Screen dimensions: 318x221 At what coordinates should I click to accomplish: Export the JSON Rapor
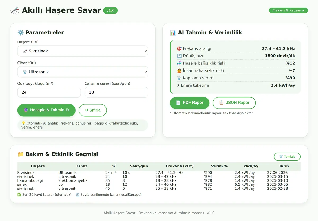234,103
